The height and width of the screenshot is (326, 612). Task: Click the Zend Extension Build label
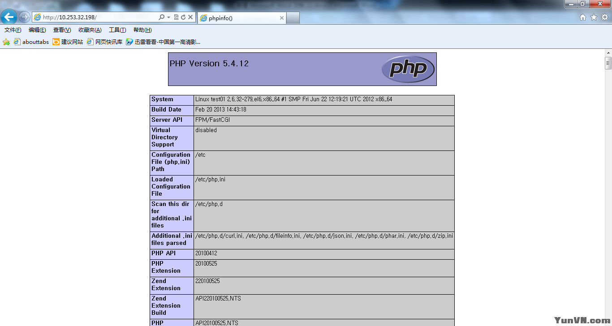click(166, 306)
